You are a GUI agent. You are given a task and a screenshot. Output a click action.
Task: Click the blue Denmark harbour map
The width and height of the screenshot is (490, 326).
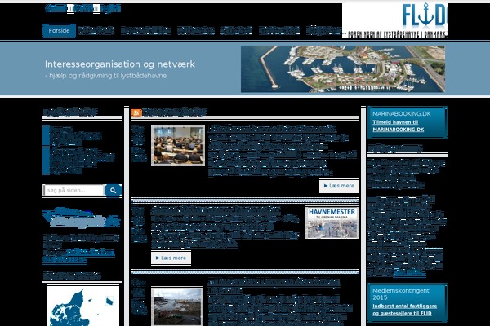tap(82, 306)
